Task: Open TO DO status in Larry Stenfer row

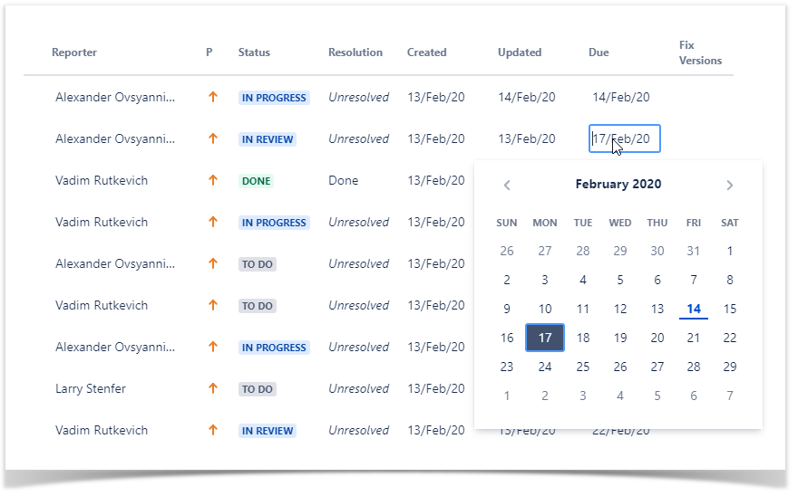Action: [x=258, y=389]
